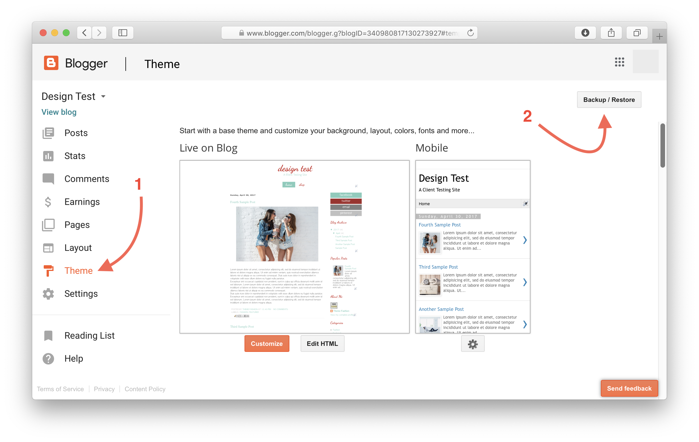Open the Backup / Restore menu

coord(609,99)
